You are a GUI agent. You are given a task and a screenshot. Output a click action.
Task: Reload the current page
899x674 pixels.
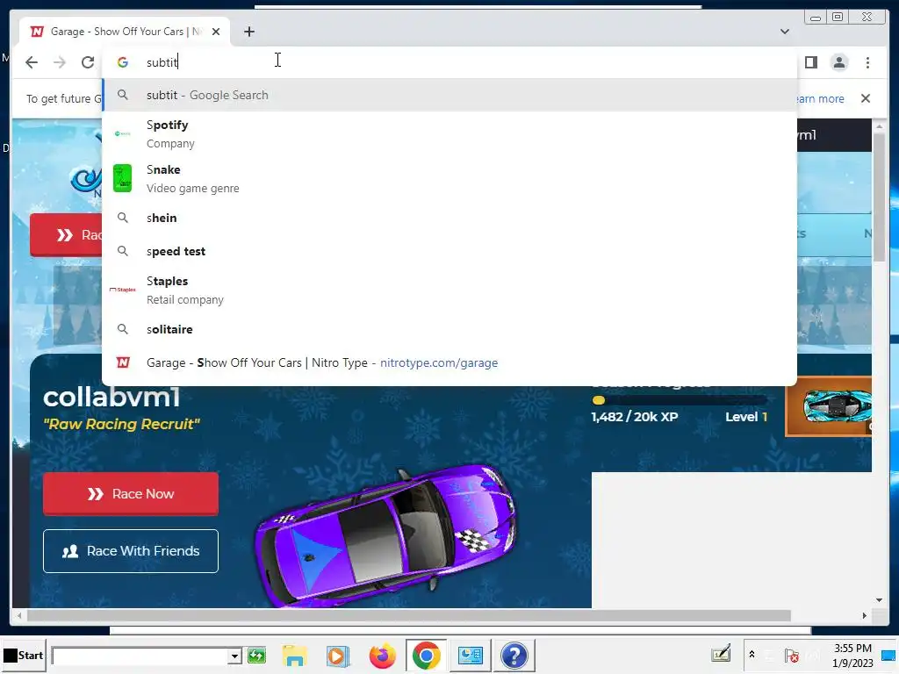(x=87, y=62)
